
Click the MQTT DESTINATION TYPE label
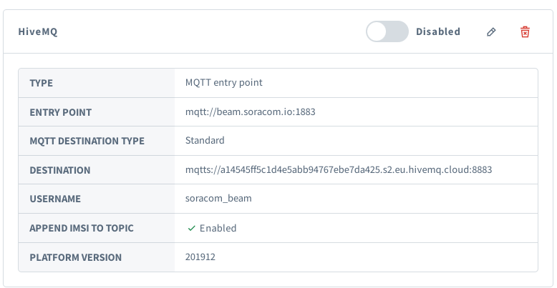(87, 141)
